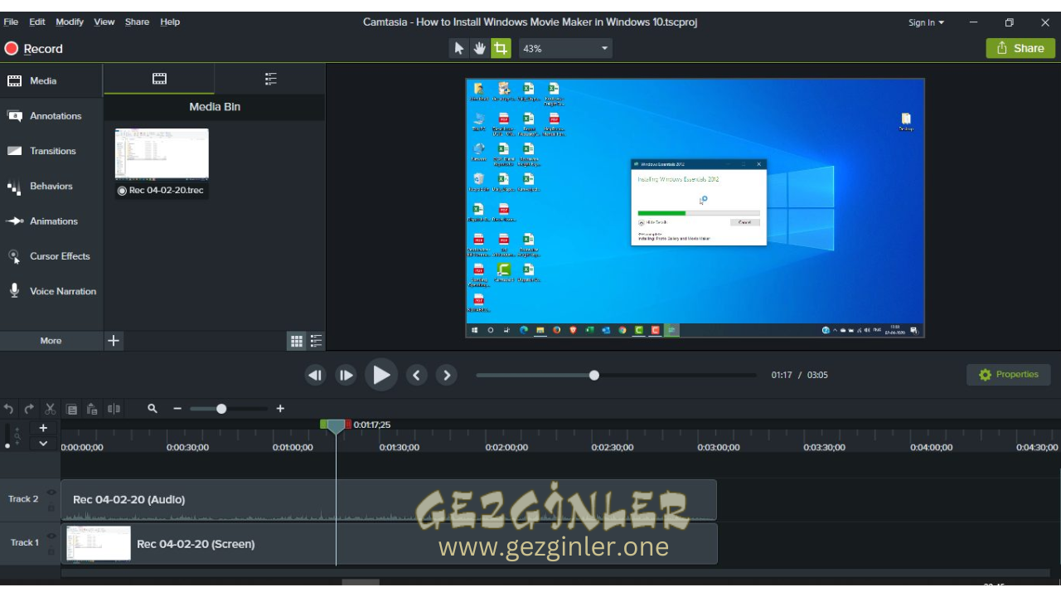The width and height of the screenshot is (1061, 597).
Task: Switch to the Media panel
Action: pyautogui.click(x=51, y=80)
